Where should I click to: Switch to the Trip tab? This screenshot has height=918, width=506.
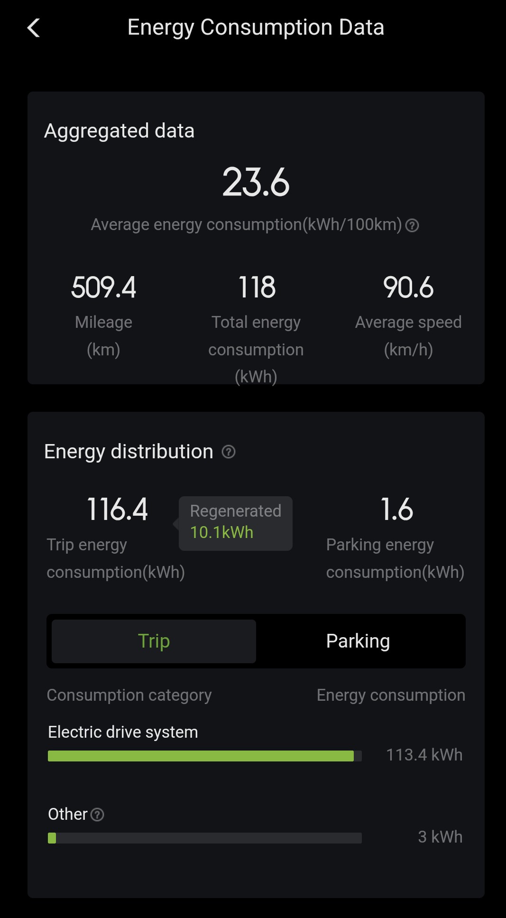154,641
